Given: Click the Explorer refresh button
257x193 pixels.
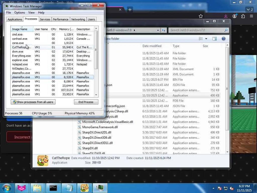Looking at the screenshot, I should click(164, 30).
